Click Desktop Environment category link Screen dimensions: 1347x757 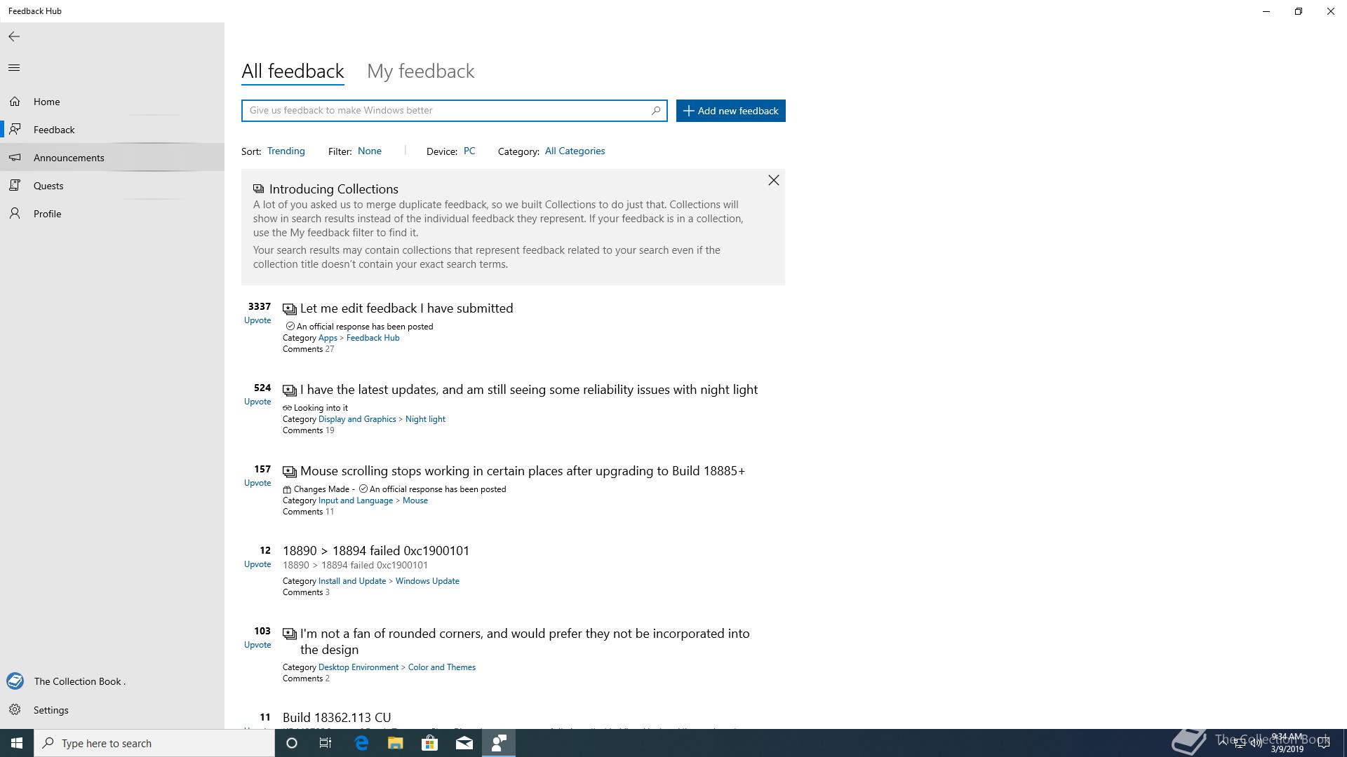click(358, 667)
